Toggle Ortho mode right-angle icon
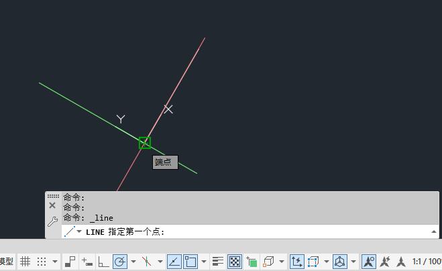Viewport: 442px width, 271px height. 103,262
